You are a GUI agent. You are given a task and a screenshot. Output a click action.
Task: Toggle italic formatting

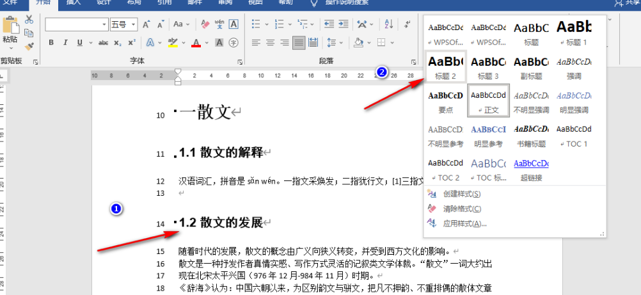(65, 43)
